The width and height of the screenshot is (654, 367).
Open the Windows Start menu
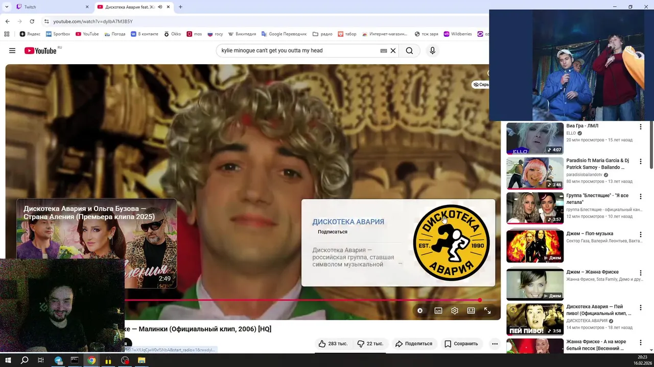click(x=8, y=360)
